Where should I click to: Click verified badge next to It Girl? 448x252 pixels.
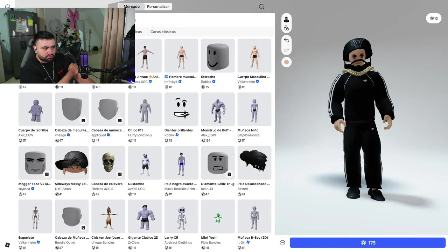[x=248, y=242]
